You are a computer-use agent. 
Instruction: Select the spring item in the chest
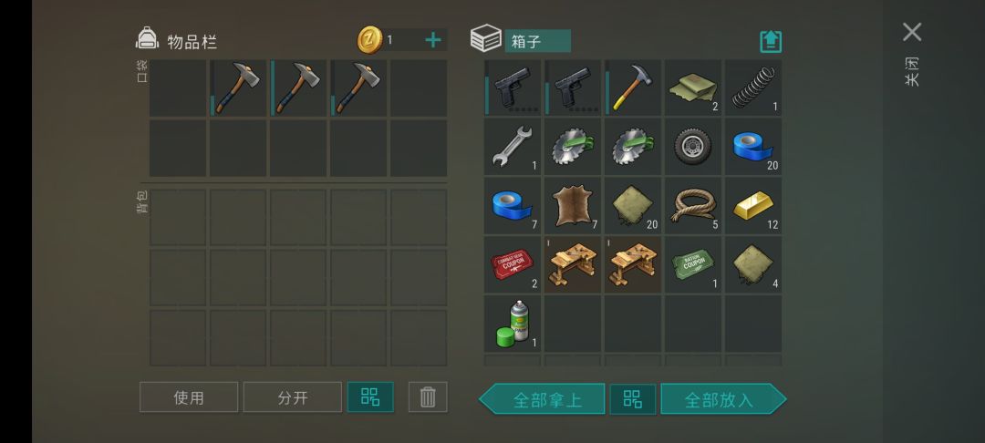[x=753, y=88]
